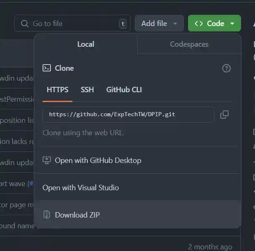The width and height of the screenshot is (255, 251).
Task: Copy the clone URL to clipboard
Action: pyautogui.click(x=224, y=115)
